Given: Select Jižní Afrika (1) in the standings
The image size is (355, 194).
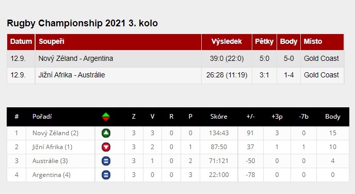Looking at the screenshot, I should pos(52,147).
